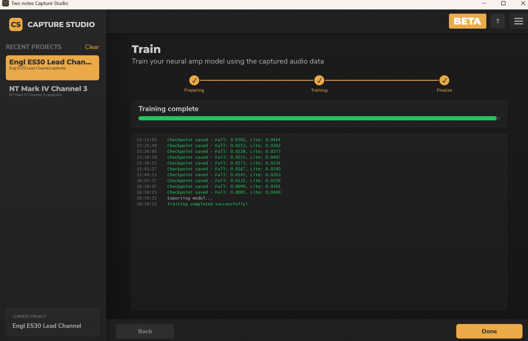Click the Preparing step checkmark
528x341 pixels.
[194, 80]
